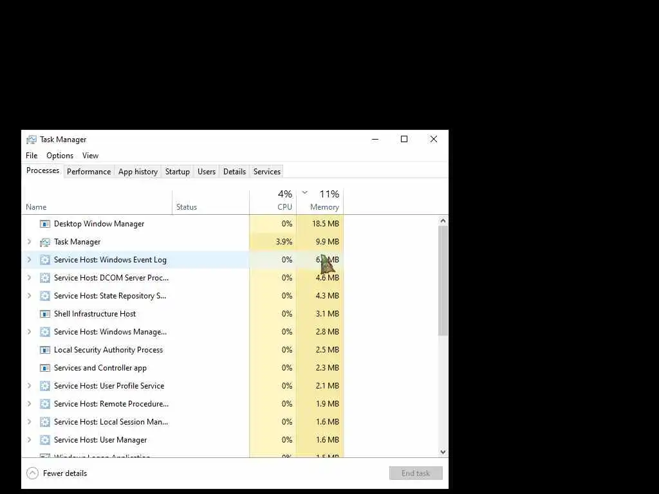The height and width of the screenshot is (494, 659).
Task: Click the 2.1 MB memory value
Action: (328, 386)
